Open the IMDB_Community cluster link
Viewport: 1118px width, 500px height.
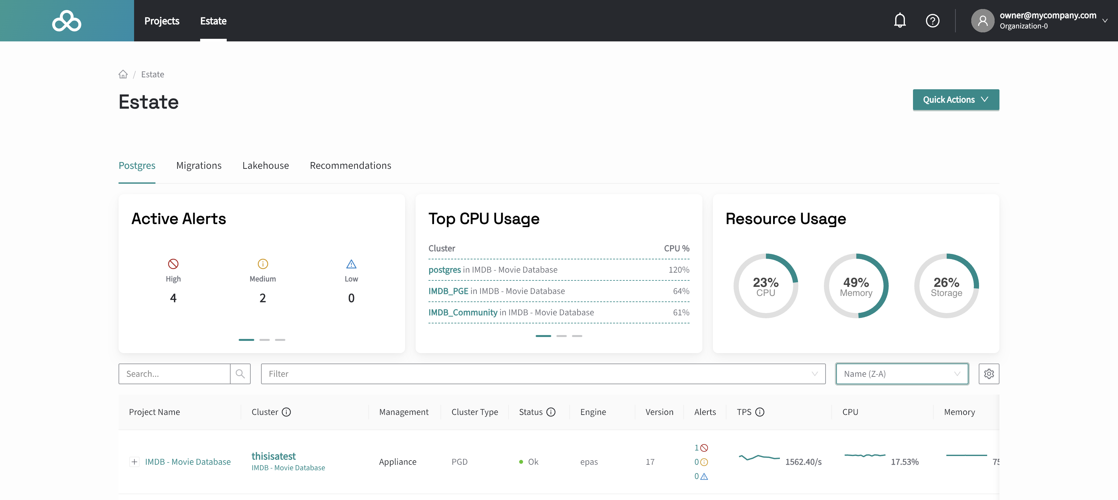point(463,312)
